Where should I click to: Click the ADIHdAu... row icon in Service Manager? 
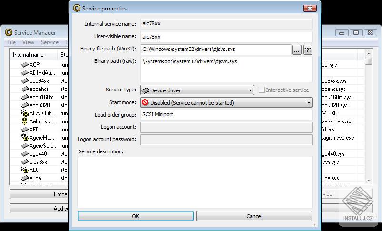click(x=25, y=73)
